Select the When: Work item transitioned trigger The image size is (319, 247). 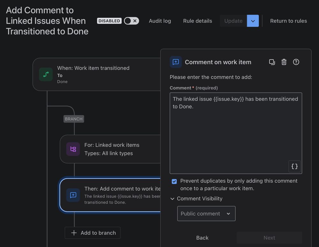pyautogui.click(x=97, y=74)
